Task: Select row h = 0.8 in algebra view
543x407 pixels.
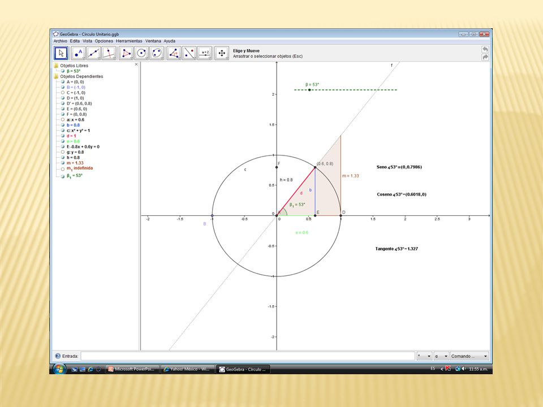Action: click(x=73, y=158)
